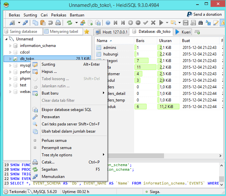The height and width of the screenshot is (196, 226).
Task: Click the binoculars find text icon
Action: tap(201, 23)
